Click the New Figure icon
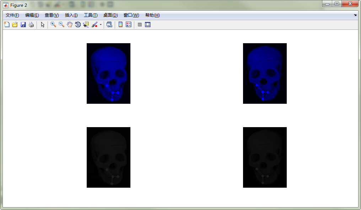The height and width of the screenshot is (210, 361). tap(7, 24)
